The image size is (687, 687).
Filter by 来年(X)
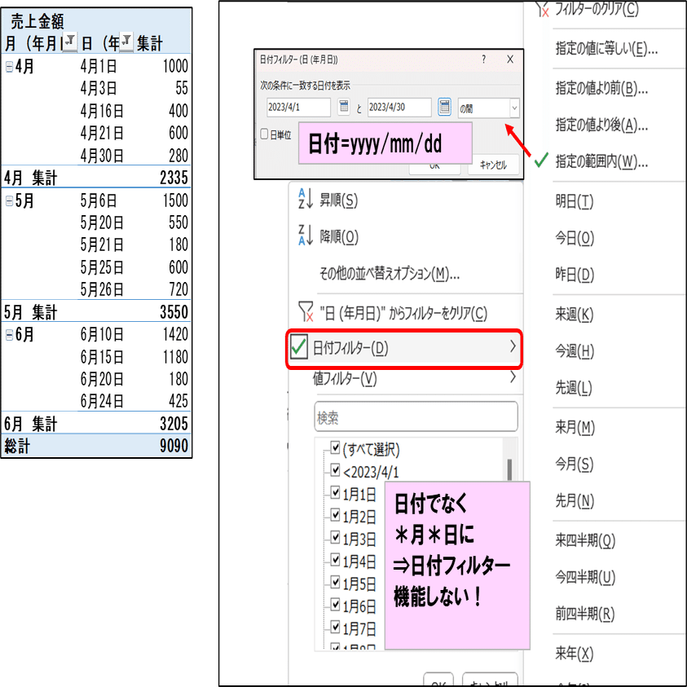(x=574, y=654)
